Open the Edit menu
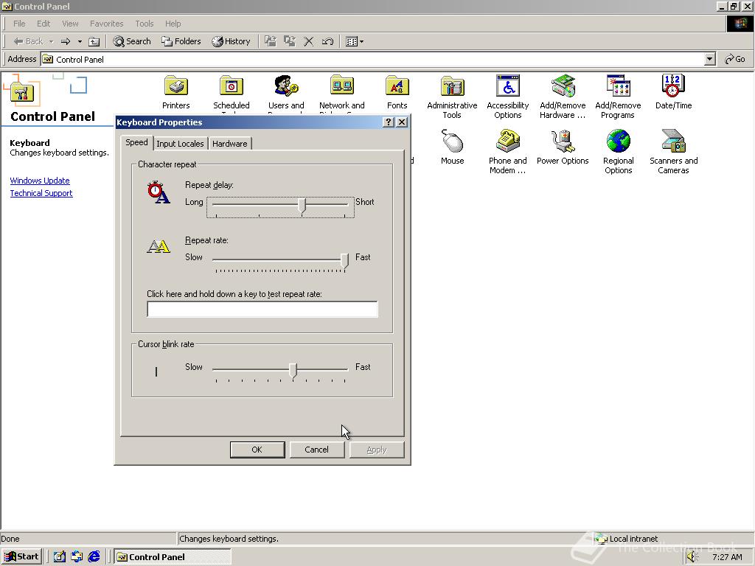This screenshot has height=566, width=755. 44,24
